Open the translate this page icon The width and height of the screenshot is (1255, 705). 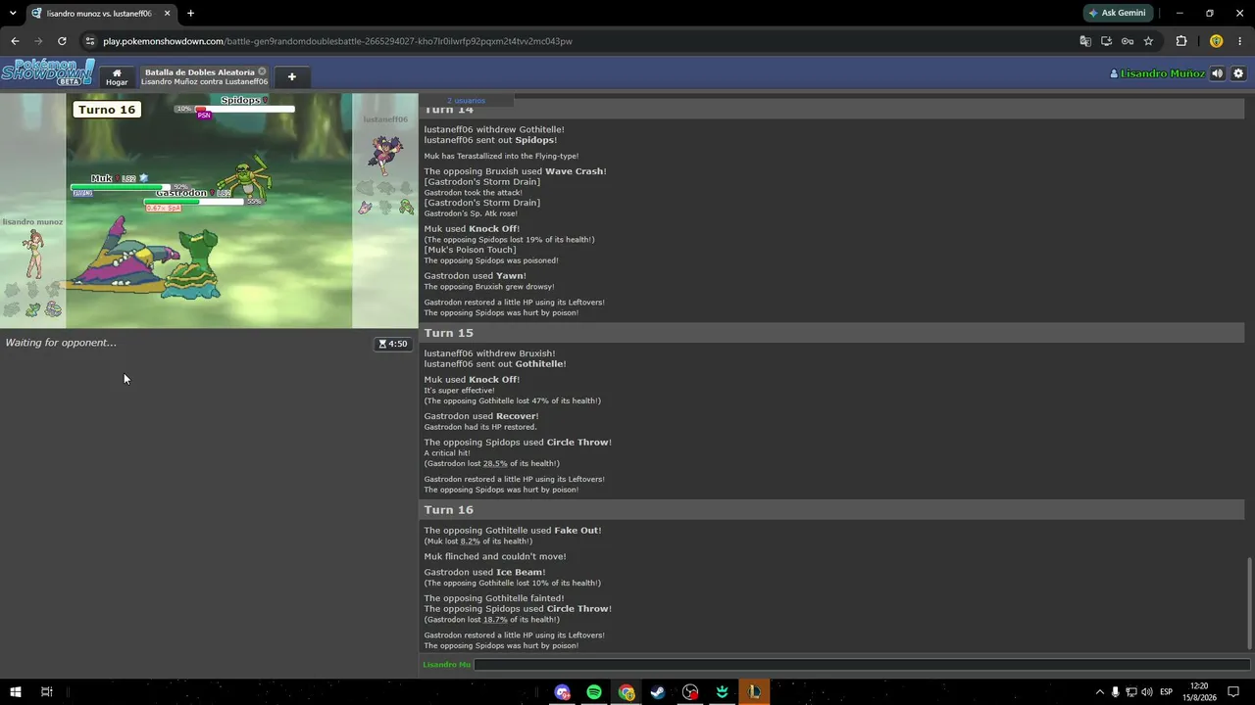(x=1085, y=41)
